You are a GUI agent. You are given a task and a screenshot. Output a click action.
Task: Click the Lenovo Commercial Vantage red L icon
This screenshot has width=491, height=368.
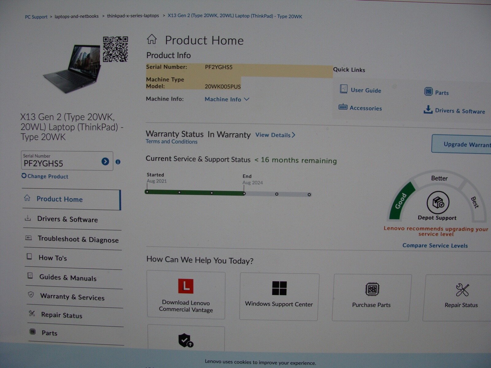(x=186, y=286)
